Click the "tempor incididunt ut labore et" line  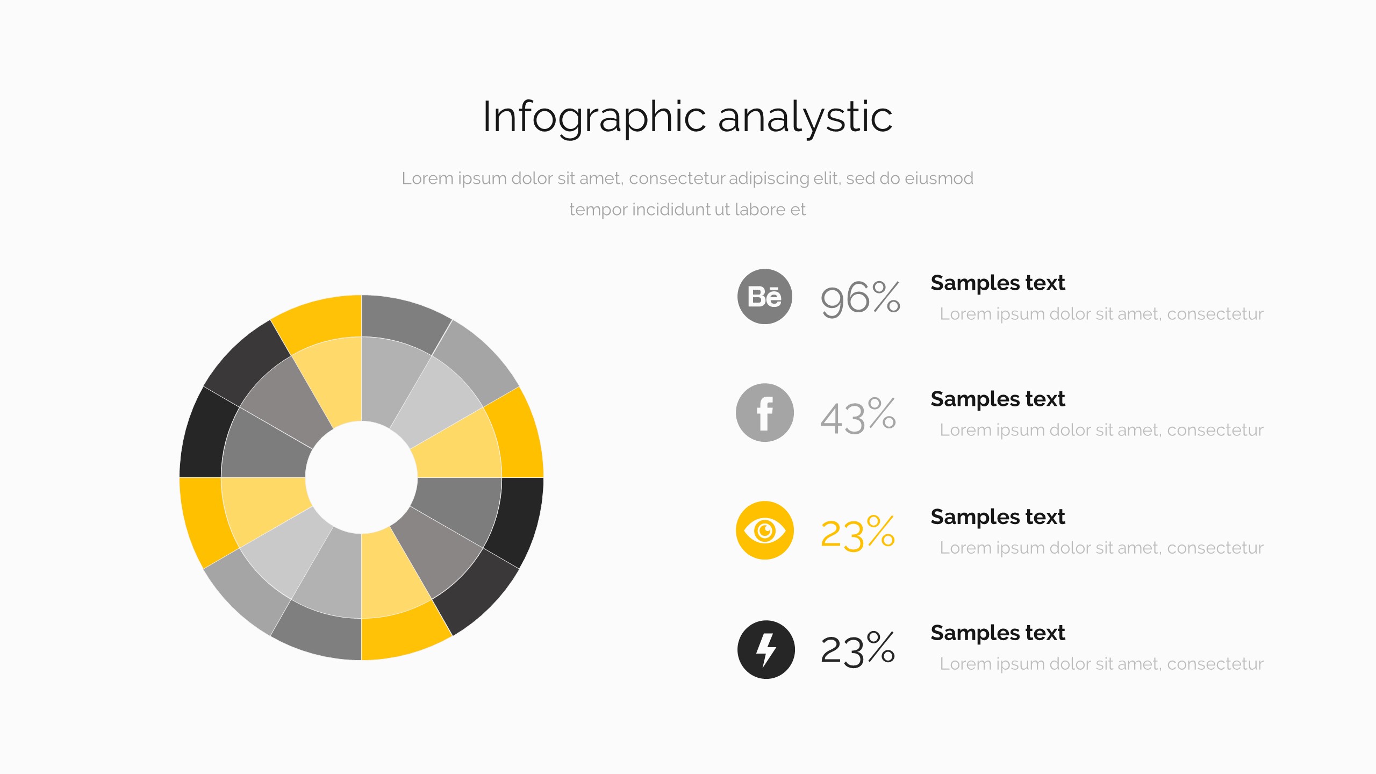[x=687, y=210]
